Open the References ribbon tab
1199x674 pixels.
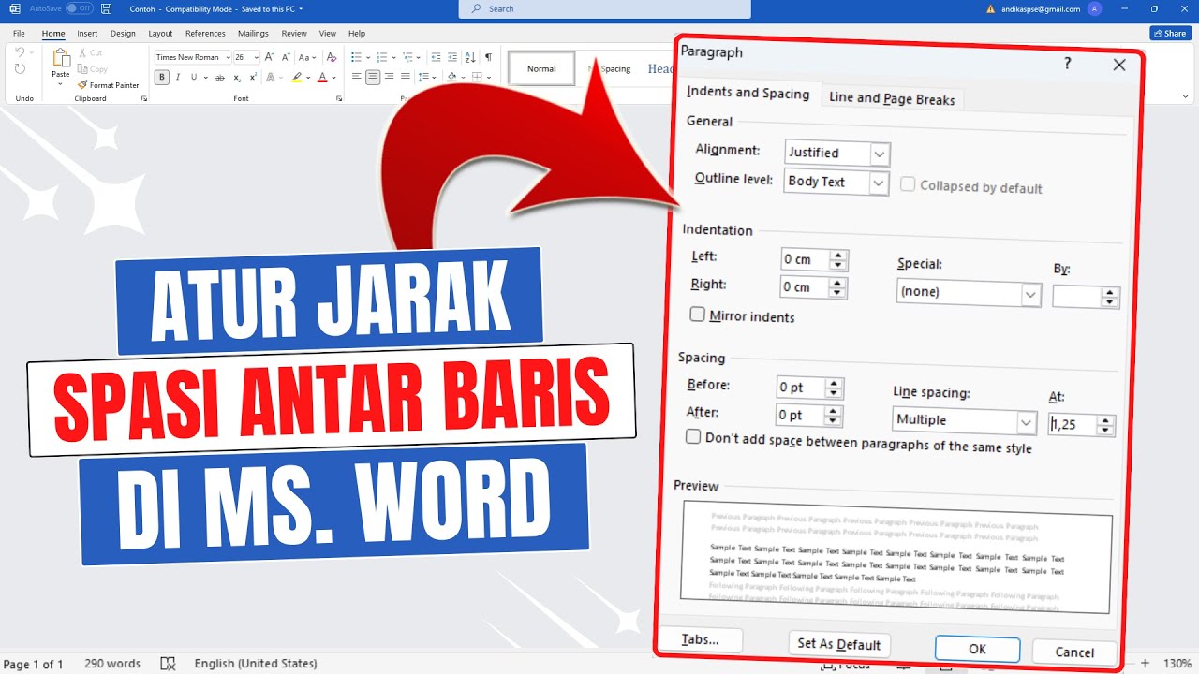(205, 33)
